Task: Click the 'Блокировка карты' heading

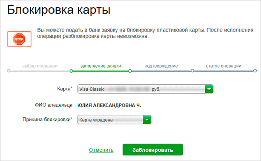Action: (59, 10)
